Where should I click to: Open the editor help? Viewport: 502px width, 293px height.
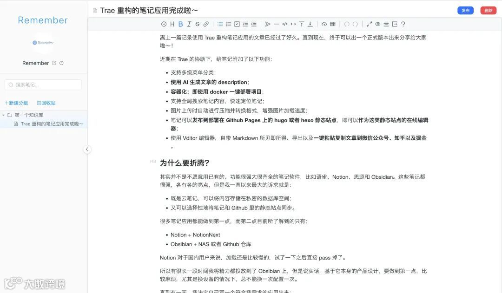point(403,24)
